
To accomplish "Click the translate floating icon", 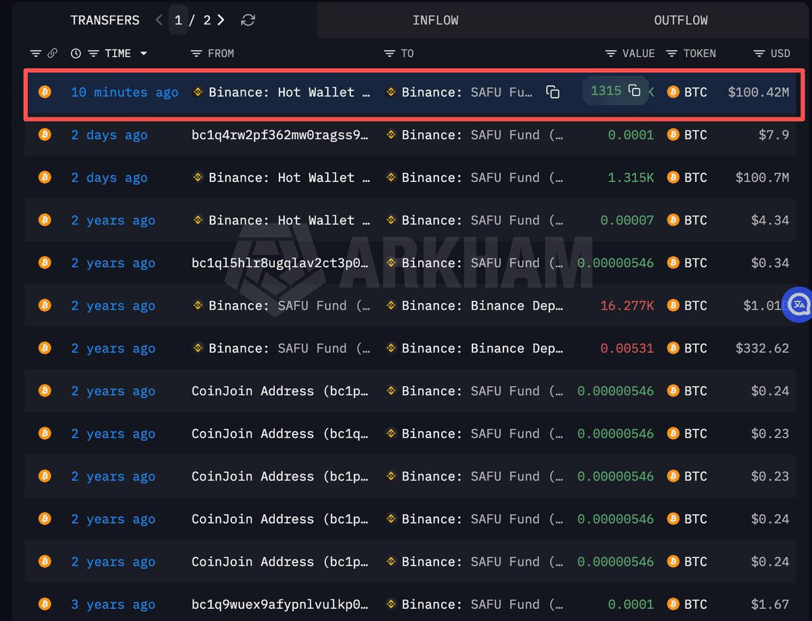I will click(x=798, y=305).
